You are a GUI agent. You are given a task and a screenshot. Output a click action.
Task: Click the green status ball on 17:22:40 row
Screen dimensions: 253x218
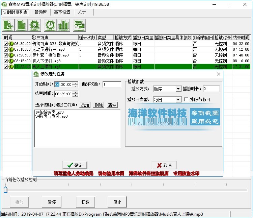[11, 67]
